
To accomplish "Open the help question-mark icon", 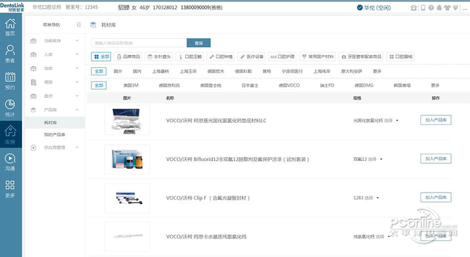I will pyautogui.click(x=431, y=8).
